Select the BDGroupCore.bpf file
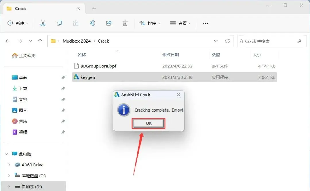This screenshot has width=310, height=191. [x=175, y=66]
